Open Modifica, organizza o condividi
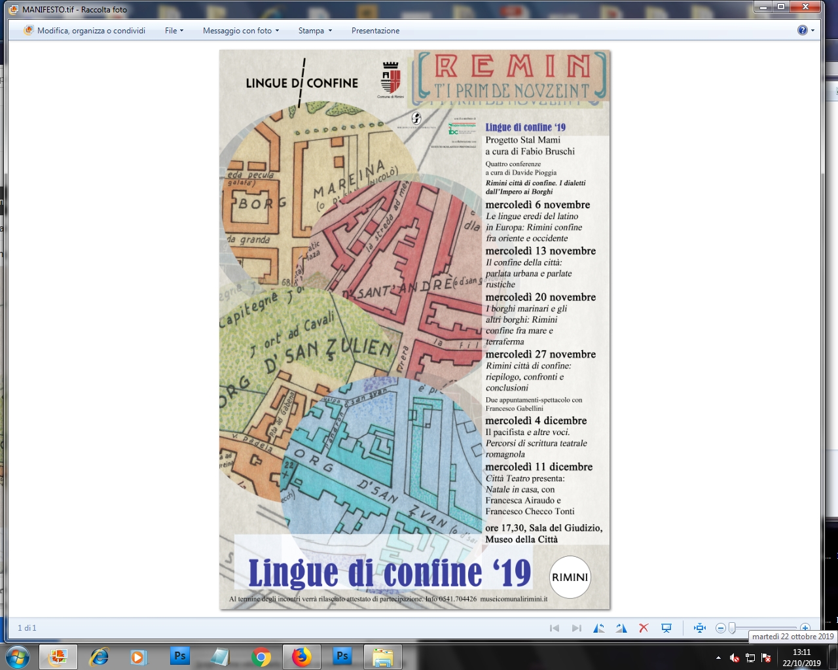 [84, 31]
